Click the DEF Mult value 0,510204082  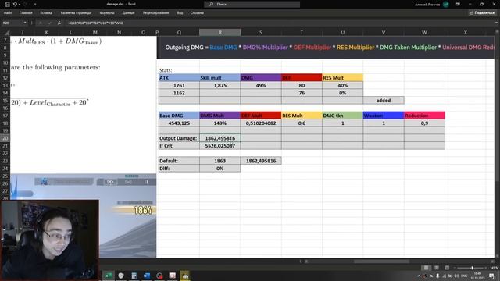(x=261, y=123)
